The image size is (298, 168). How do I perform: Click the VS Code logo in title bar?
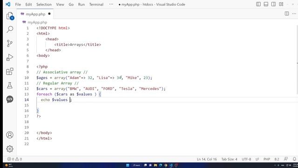point(8,4)
